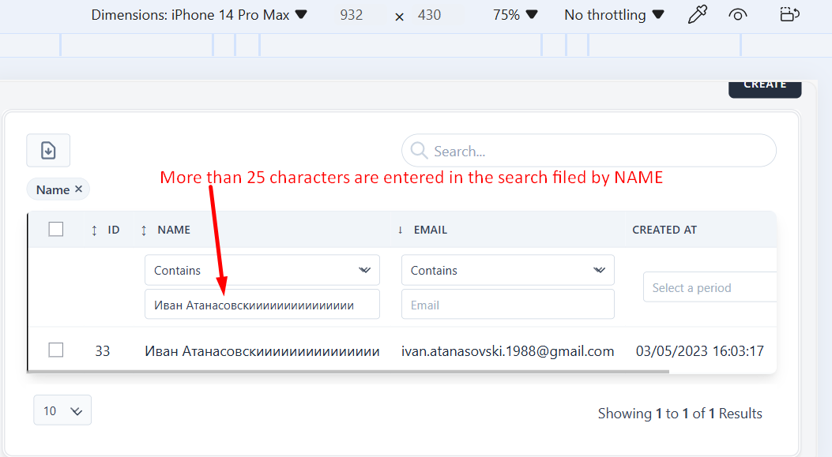Open the No throttling menu
Screen dimensions: 832x457
[614, 15]
